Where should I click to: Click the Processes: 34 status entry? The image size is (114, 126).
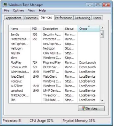[x=12, y=120]
